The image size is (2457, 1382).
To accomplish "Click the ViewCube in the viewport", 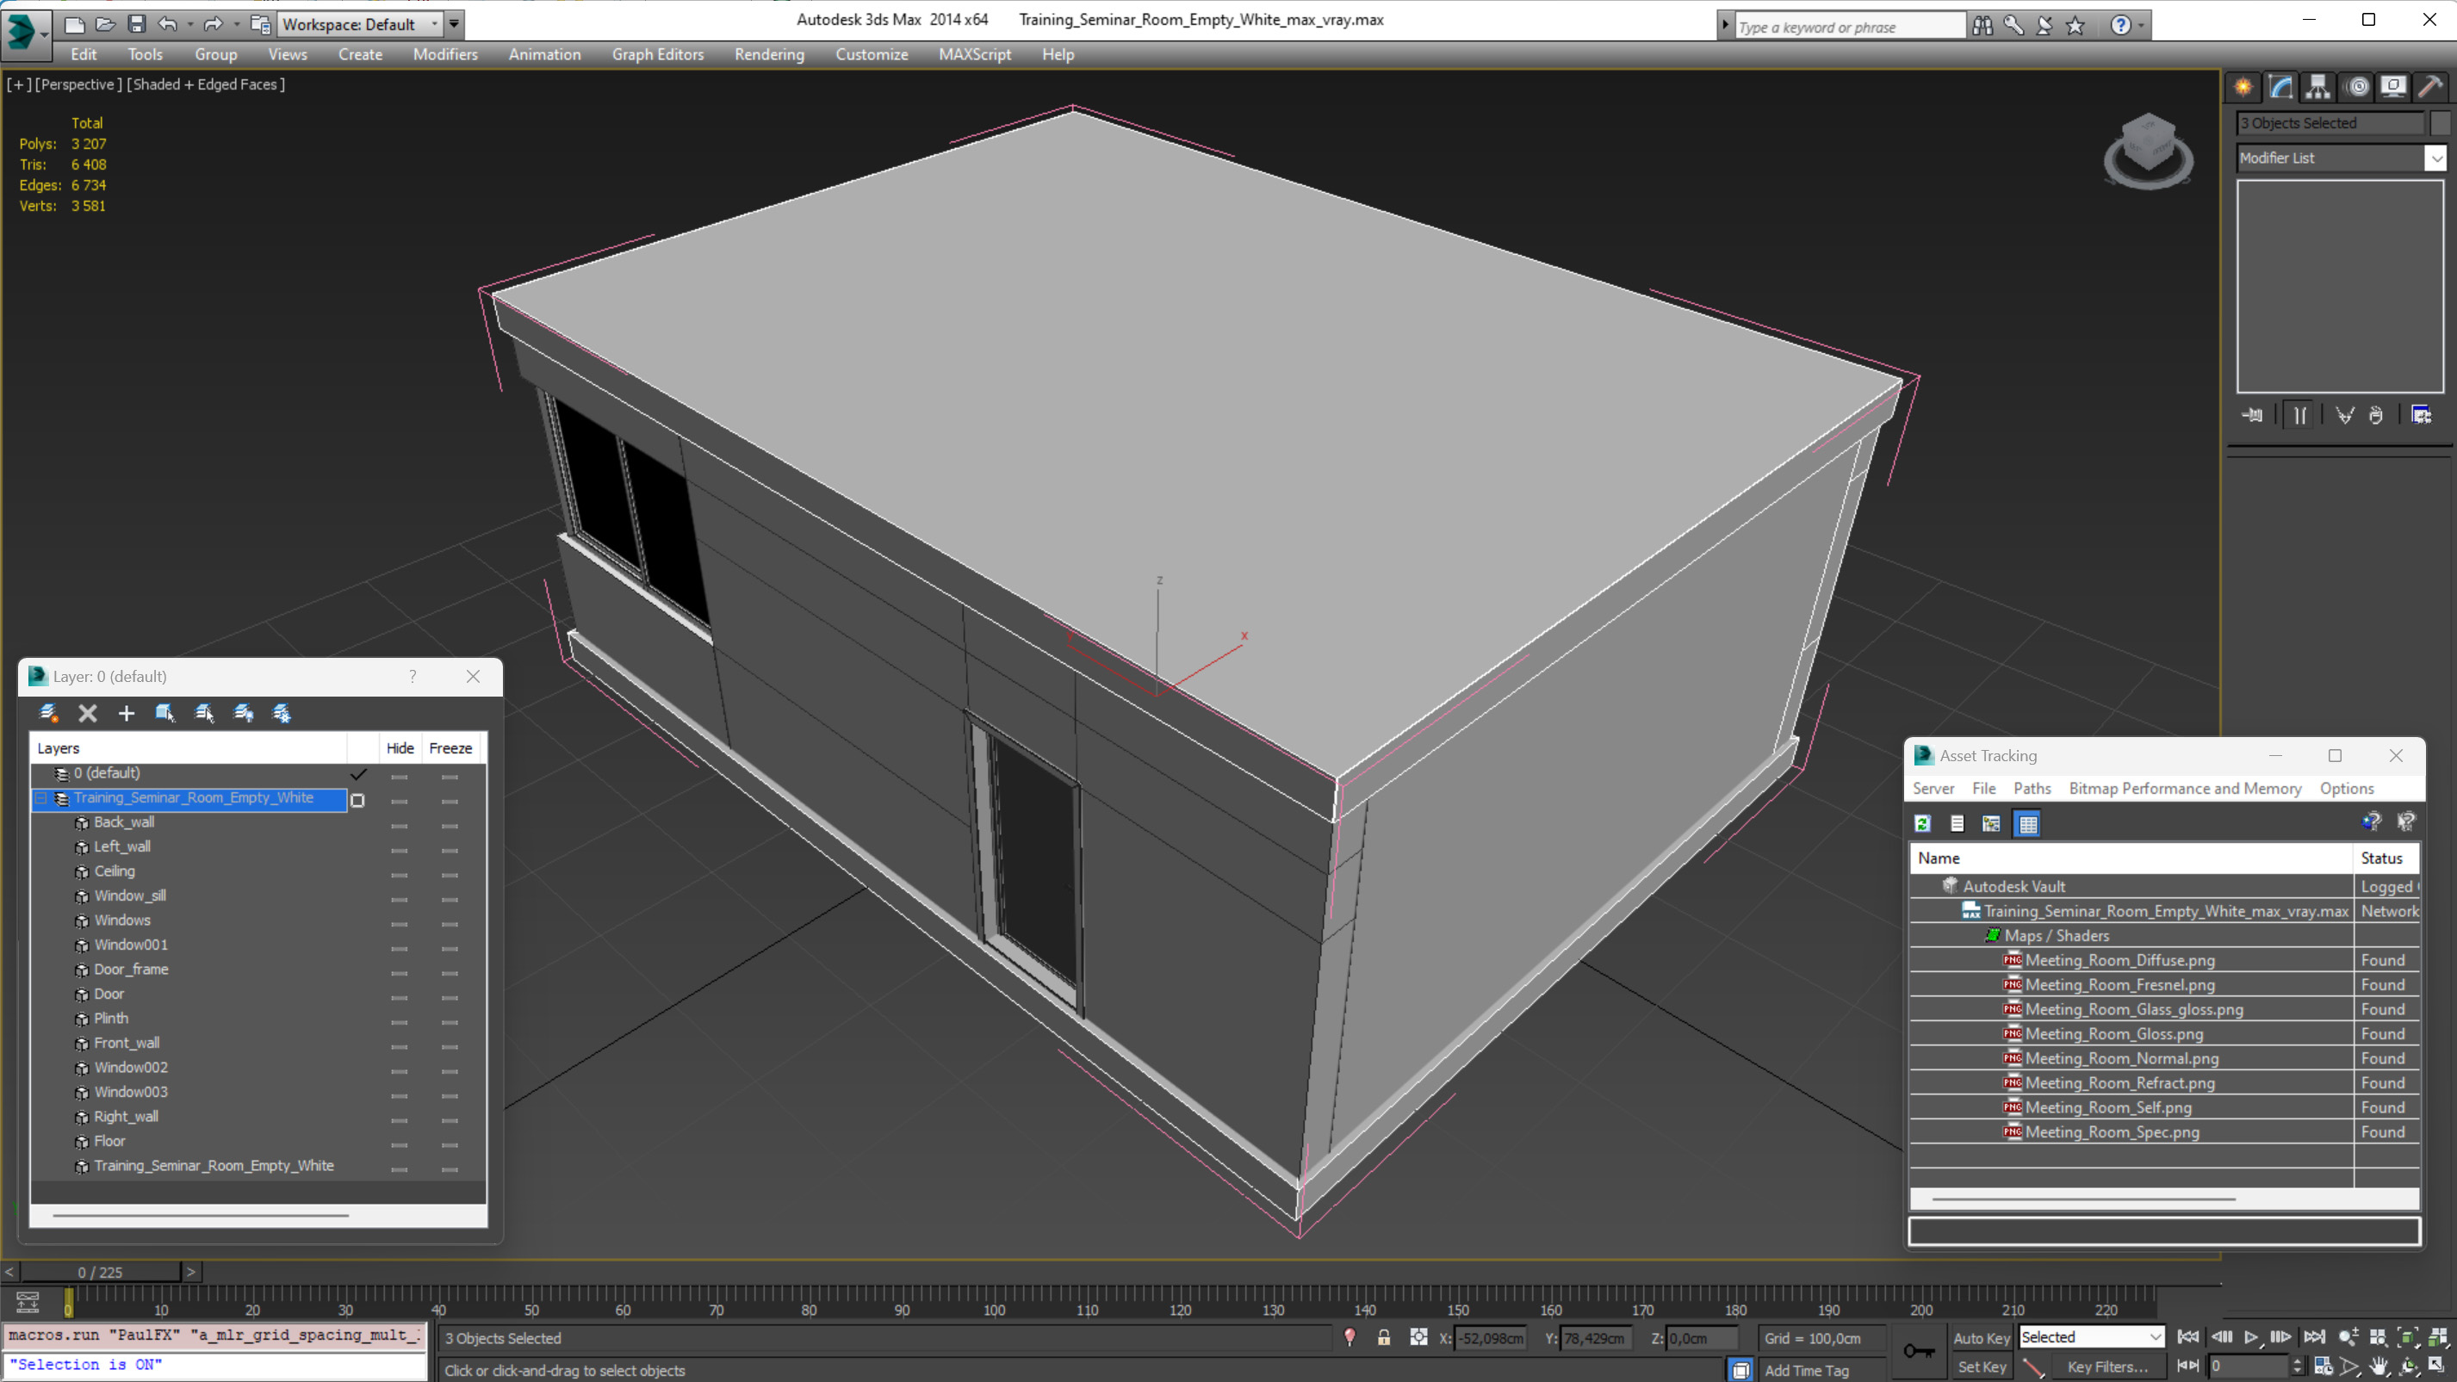I will coord(2148,151).
